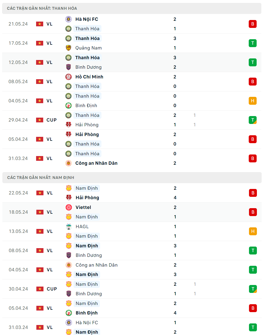Screen dimensions: 264x335
Task: Click orange H badge for 13.05.24 match
Action: (253, 231)
